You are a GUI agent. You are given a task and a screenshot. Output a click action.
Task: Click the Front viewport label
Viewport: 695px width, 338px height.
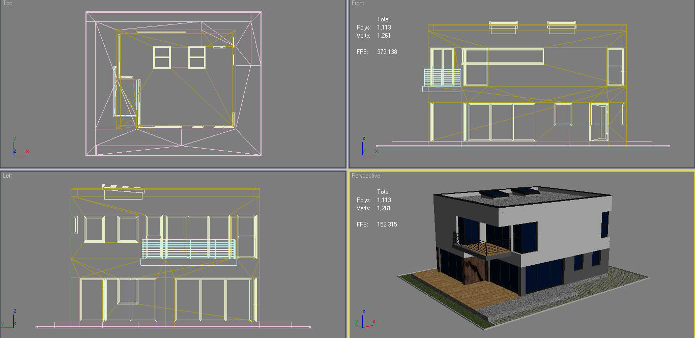coord(358,4)
